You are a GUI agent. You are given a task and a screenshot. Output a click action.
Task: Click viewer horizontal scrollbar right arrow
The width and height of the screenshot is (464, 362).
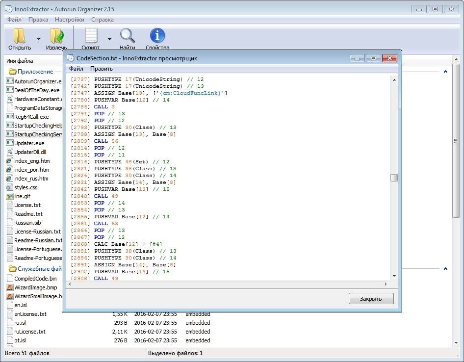[386, 284]
